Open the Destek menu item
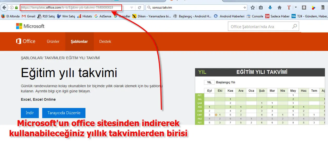Image resolution: width=328 pixels, height=143 pixels. [x=105, y=42]
